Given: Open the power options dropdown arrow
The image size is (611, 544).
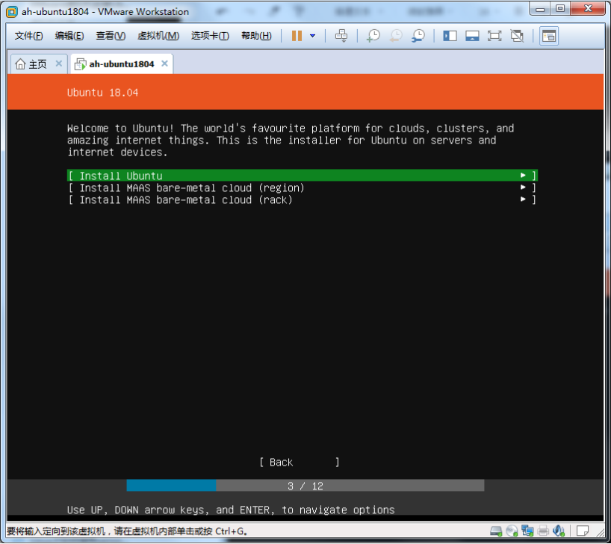Looking at the screenshot, I should pos(312,36).
